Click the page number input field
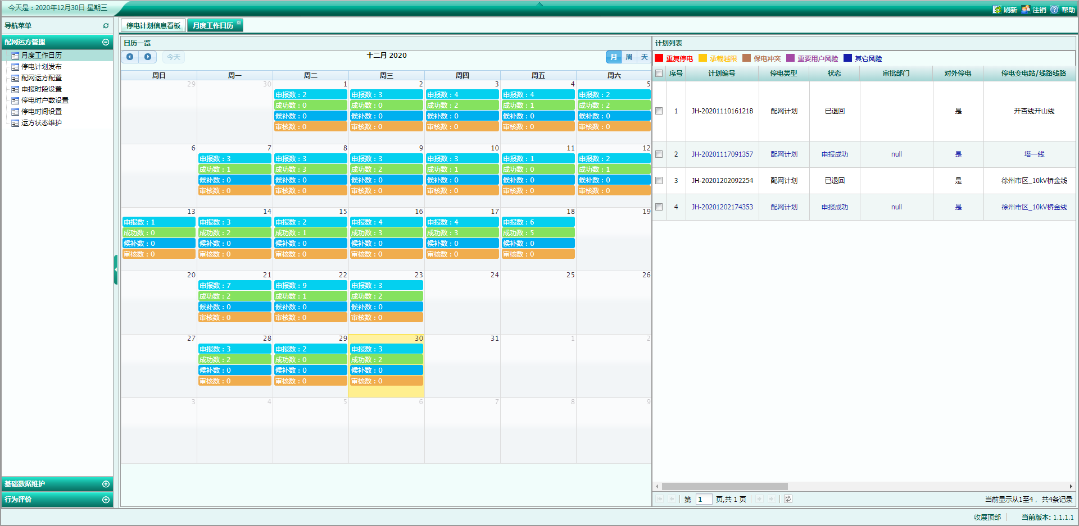Image resolution: width=1079 pixels, height=526 pixels. [704, 499]
